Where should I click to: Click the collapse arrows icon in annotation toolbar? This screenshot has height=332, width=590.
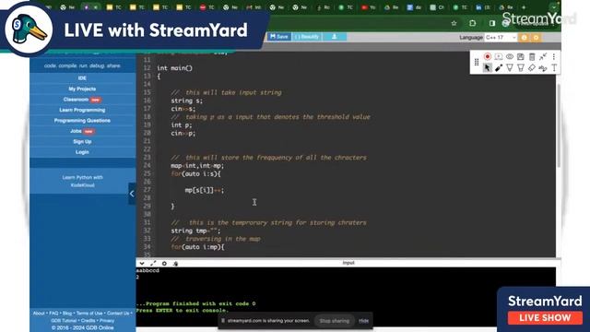543,57
